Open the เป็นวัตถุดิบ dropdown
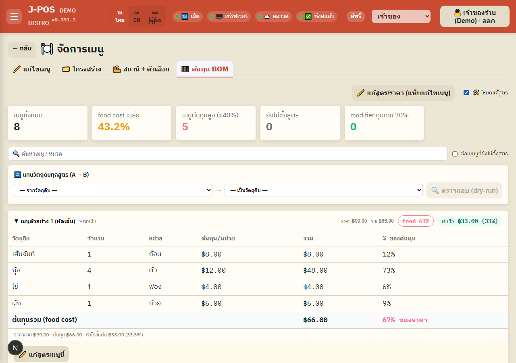This screenshot has height=363, width=516. pyautogui.click(x=324, y=190)
